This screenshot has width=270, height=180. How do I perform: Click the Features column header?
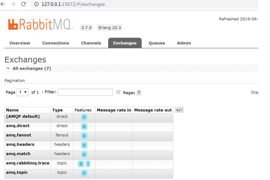click(83, 110)
